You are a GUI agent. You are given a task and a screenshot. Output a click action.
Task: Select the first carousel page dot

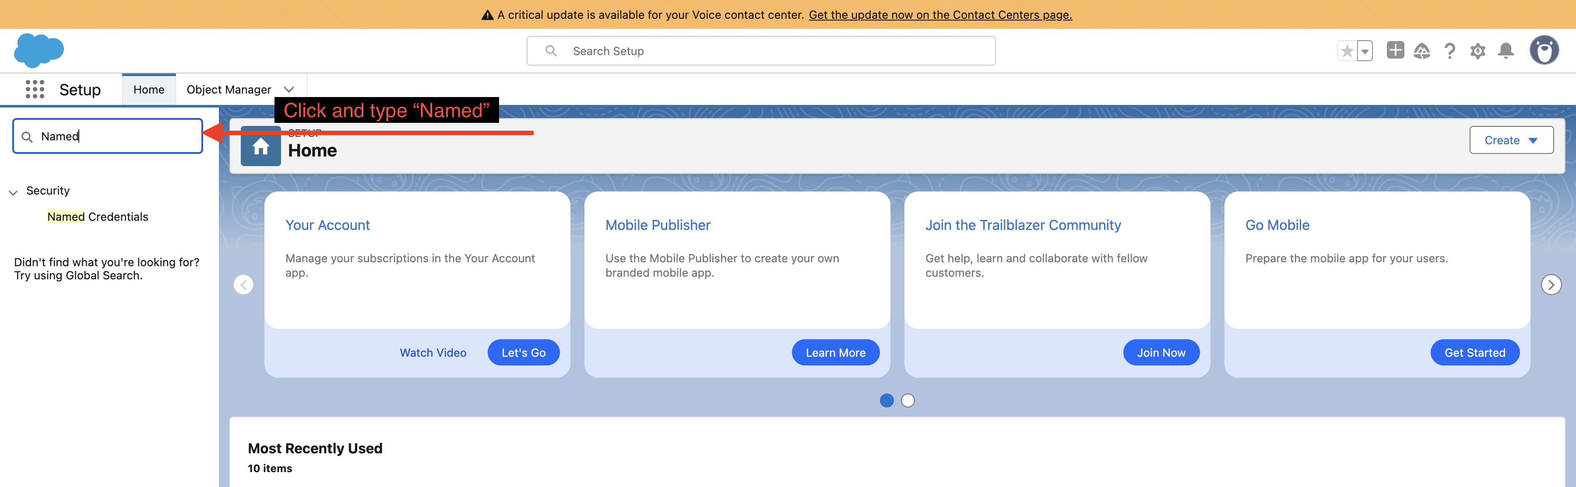point(886,400)
